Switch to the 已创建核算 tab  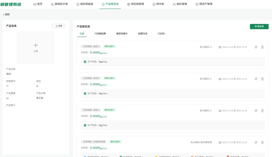pyautogui.click(x=100, y=34)
